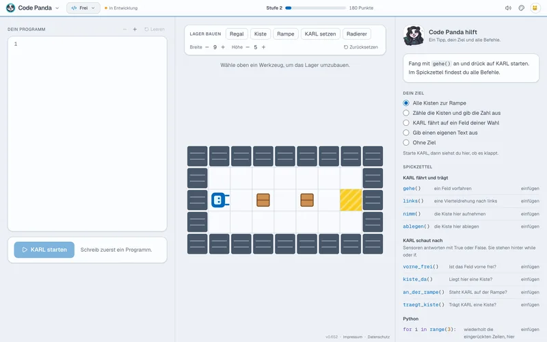Click the yellow striped ramp tile
Viewport: 547px width, 342px height.
(351, 200)
